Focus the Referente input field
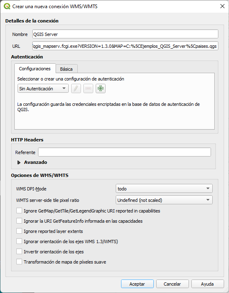Viewport: 229px width, 293px height. pos(124,152)
